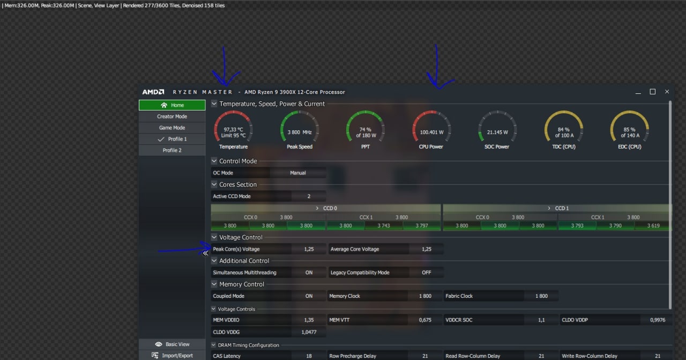The width and height of the screenshot is (686, 360).
Task: Click the Import/Export icon
Action: click(x=155, y=355)
